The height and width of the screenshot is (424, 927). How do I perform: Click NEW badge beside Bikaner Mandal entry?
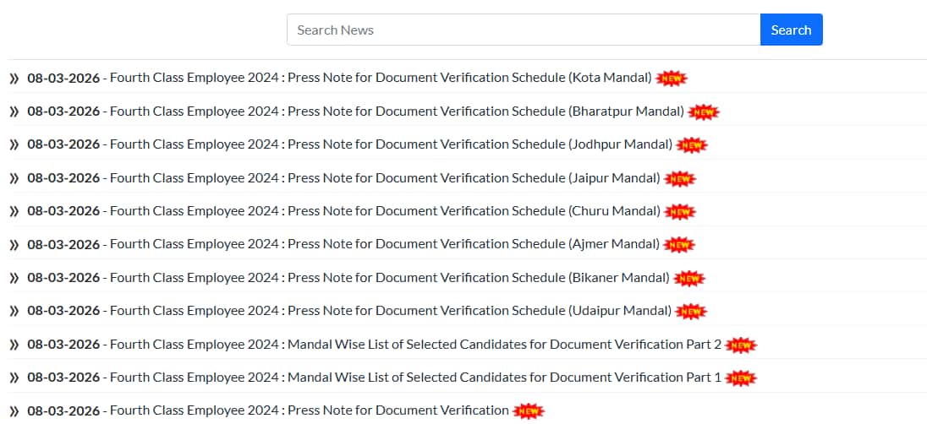point(689,279)
